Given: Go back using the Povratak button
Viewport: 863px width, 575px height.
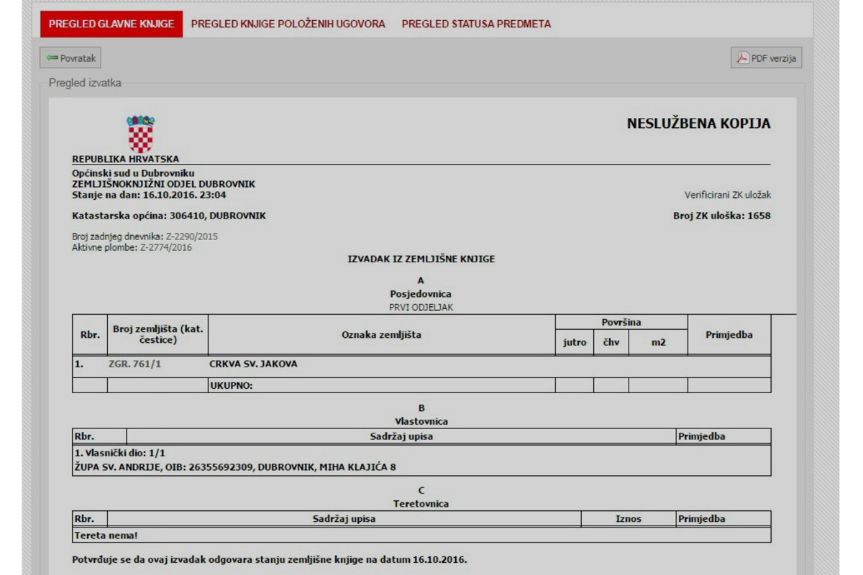Looking at the screenshot, I should [70, 58].
